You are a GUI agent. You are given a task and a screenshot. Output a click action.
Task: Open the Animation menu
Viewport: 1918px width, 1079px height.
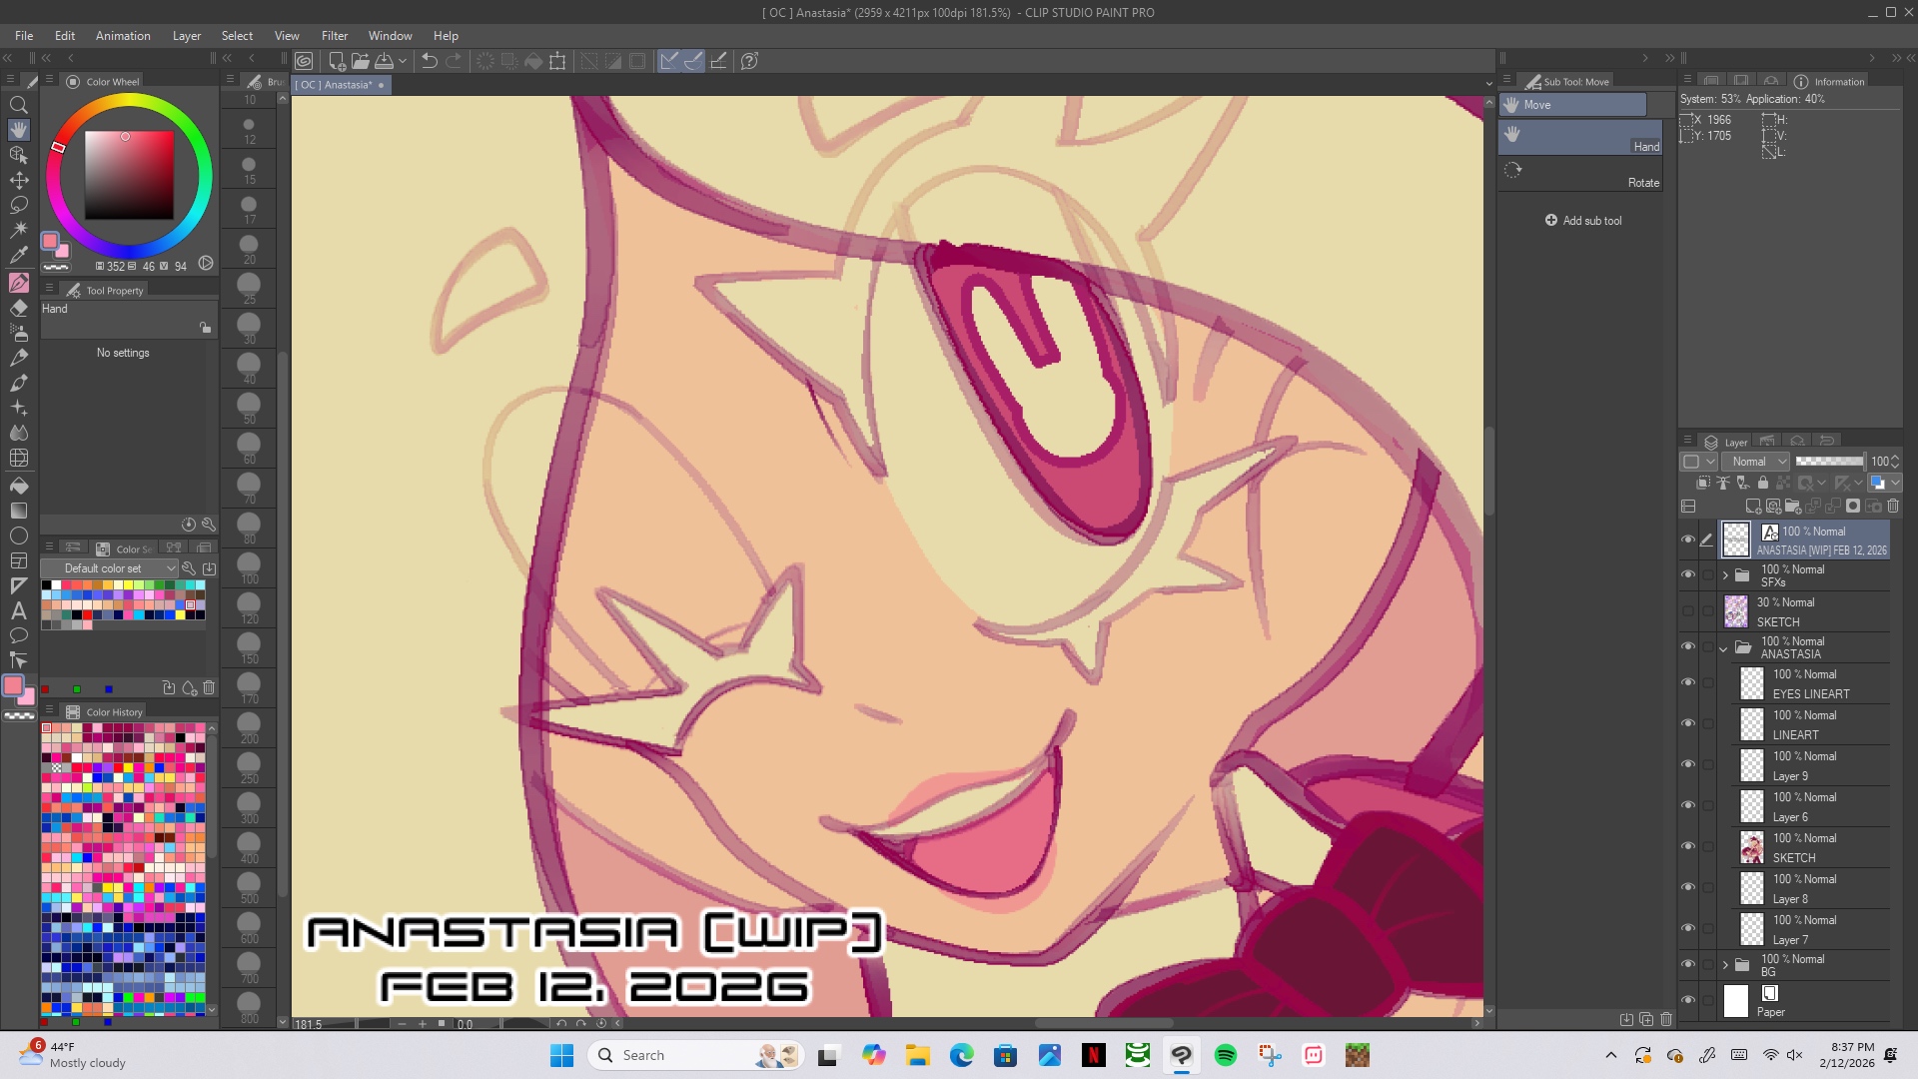click(x=123, y=36)
